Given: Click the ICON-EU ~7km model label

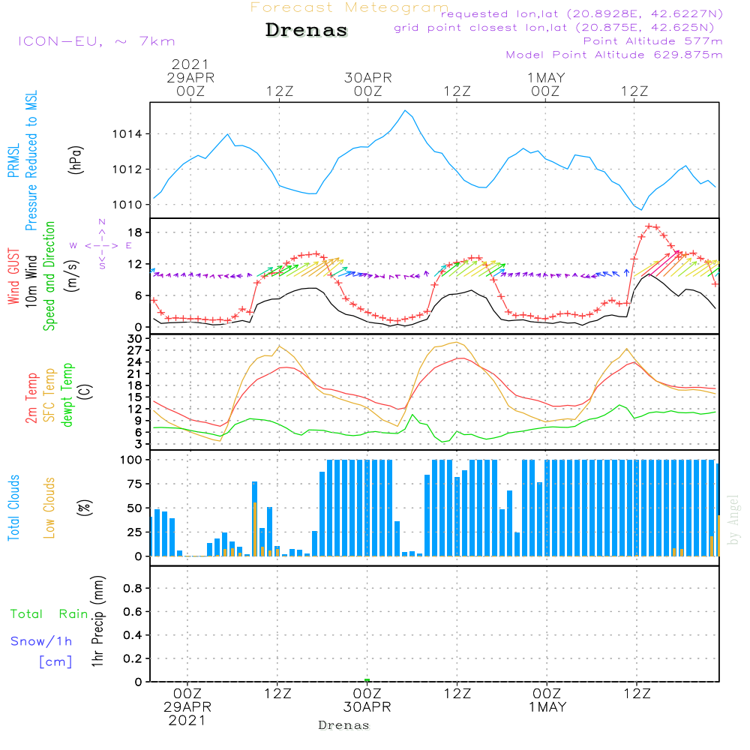Looking at the screenshot, I should (x=97, y=41).
